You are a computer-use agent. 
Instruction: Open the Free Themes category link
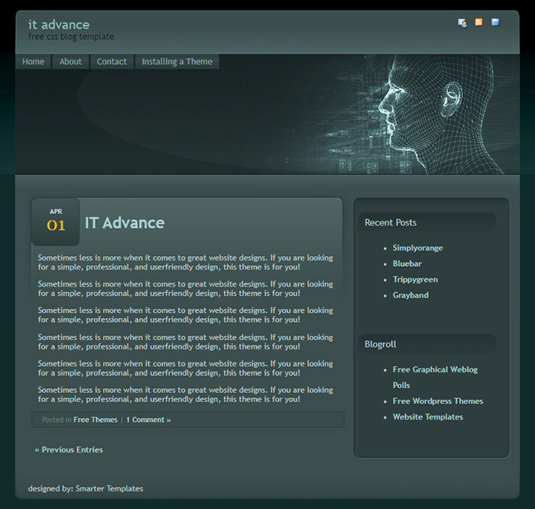click(96, 420)
